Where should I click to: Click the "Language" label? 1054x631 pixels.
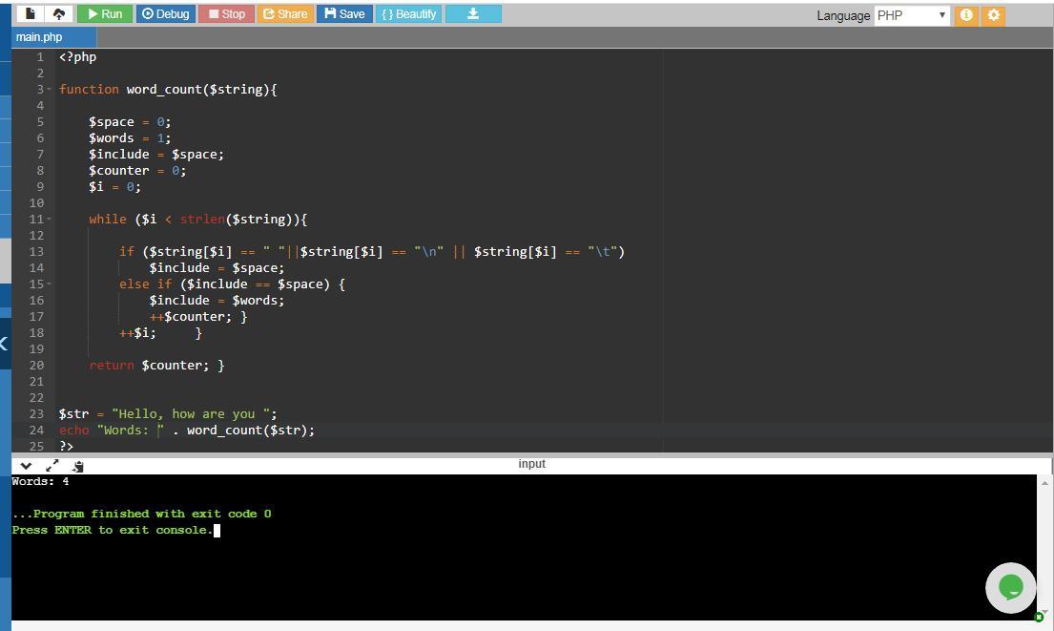tap(843, 15)
